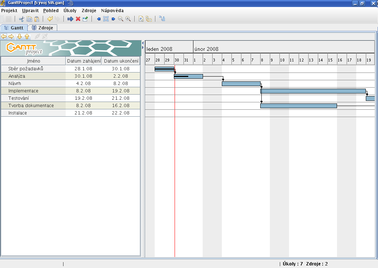Click the Sběr požadavků Gantt bar
Image resolution: width=378 pixels, height=268 pixels.
pos(164,69)
